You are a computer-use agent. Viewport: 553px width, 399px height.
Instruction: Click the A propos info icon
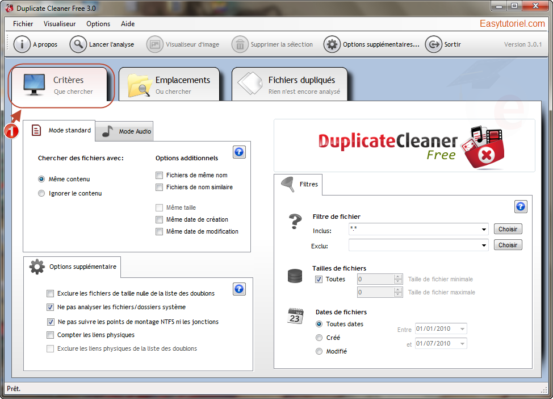22,44
